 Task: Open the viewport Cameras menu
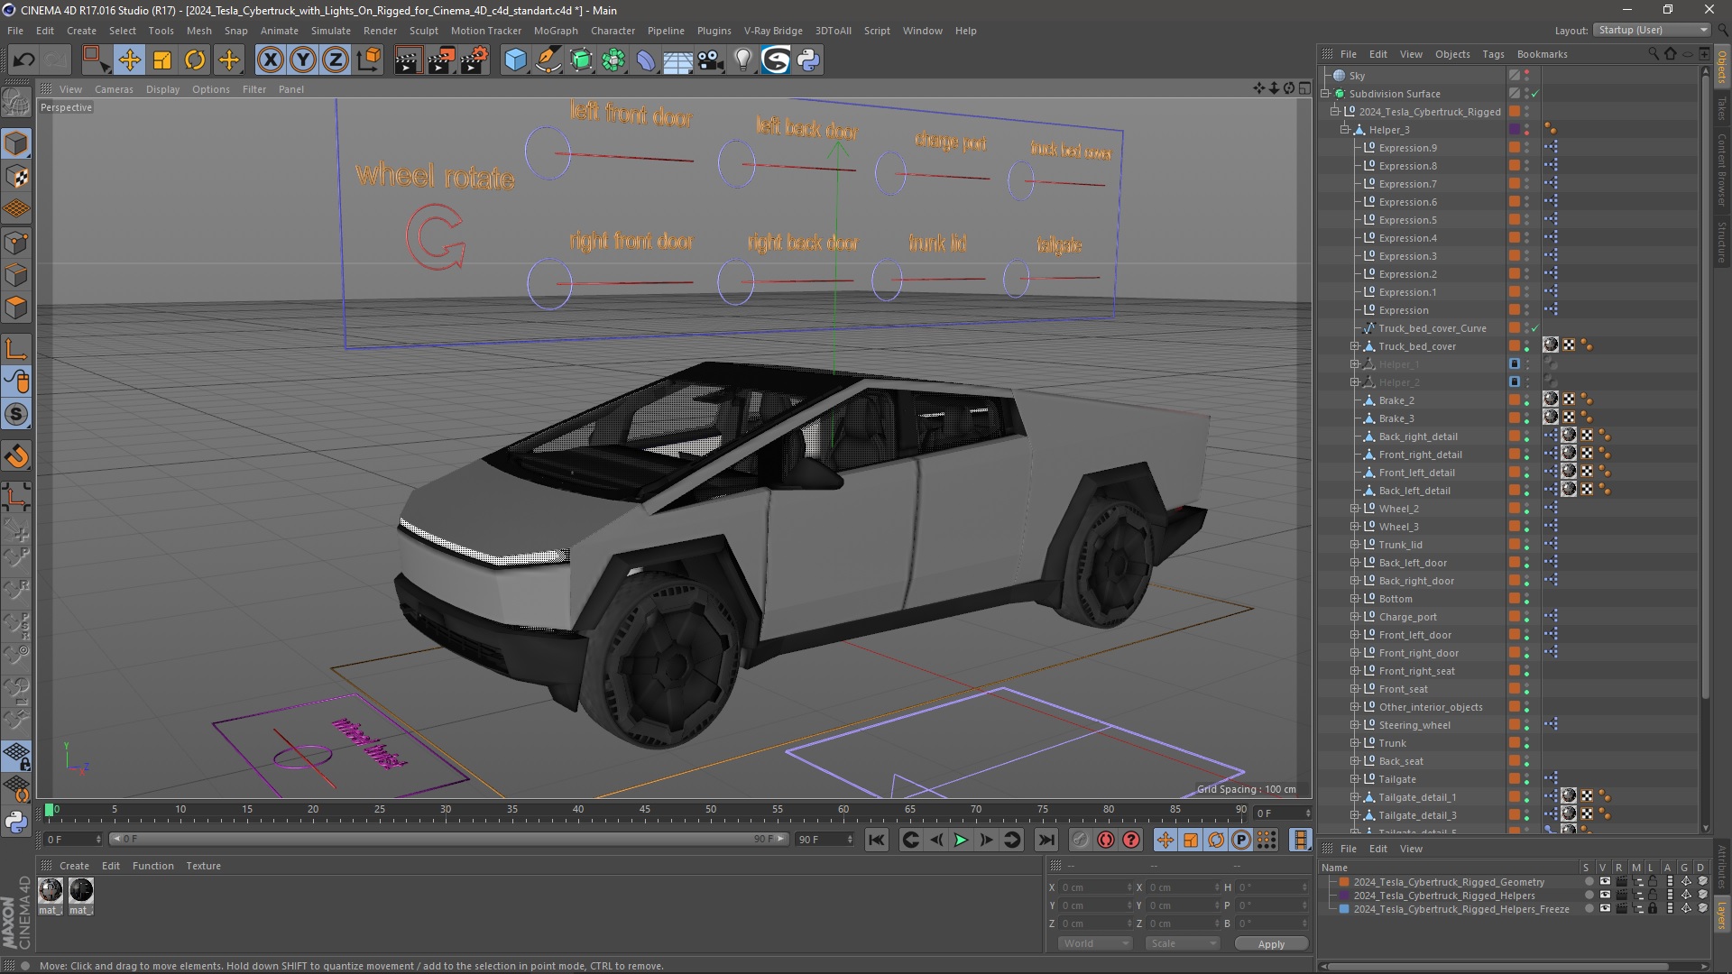(114, 89)
